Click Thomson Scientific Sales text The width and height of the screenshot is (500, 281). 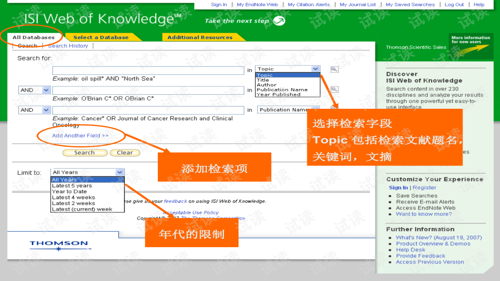pos(416,47)
